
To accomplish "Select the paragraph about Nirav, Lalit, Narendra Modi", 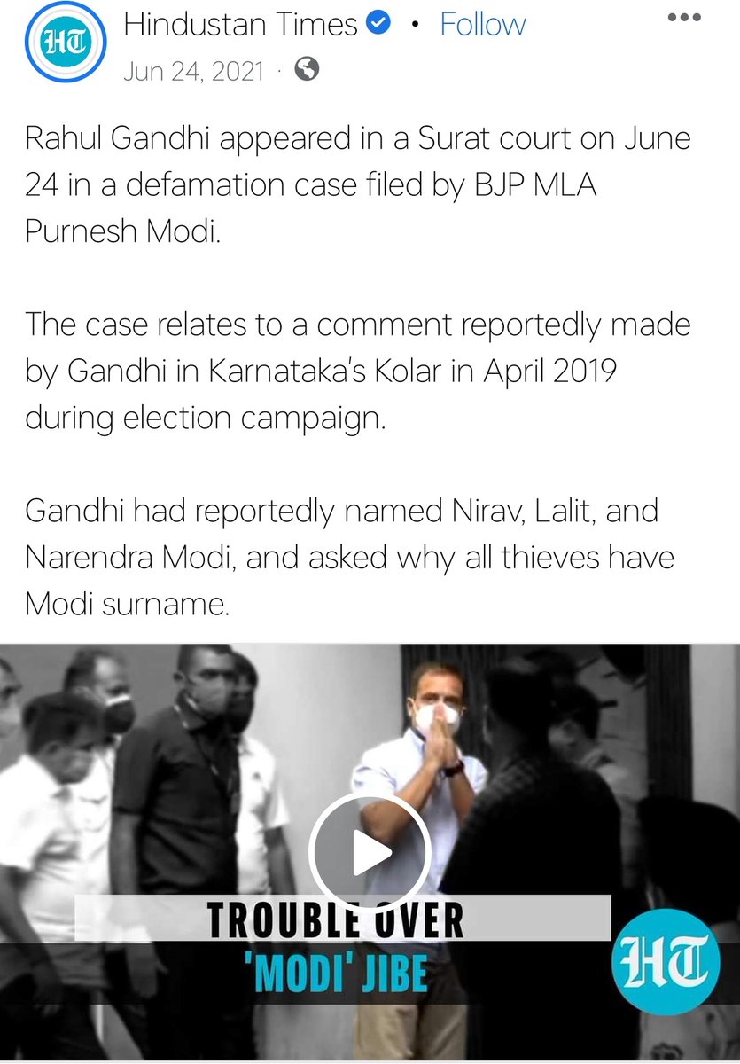I will click(350, 557).
